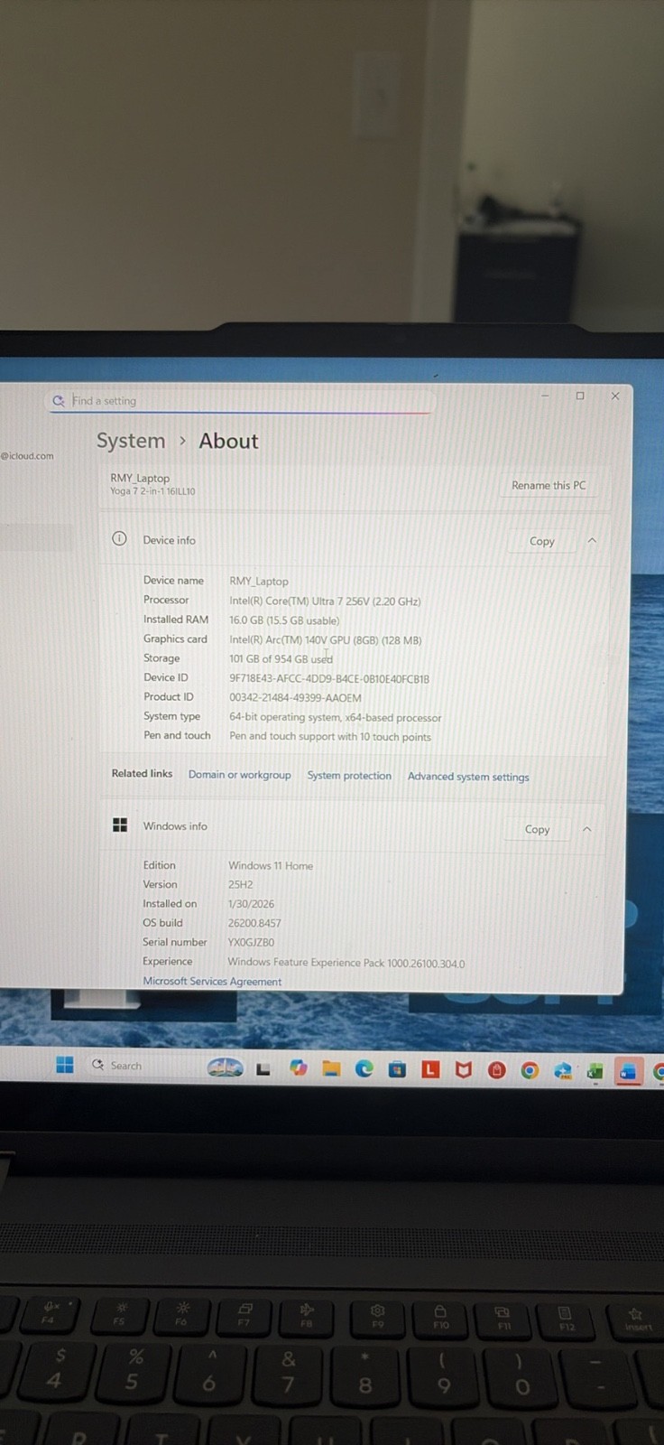Open Domain or workgroup link

pyautogui.click(x=239, y=775)
